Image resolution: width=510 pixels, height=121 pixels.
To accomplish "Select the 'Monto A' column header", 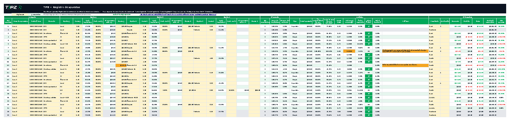I will [x=121, y=21].
